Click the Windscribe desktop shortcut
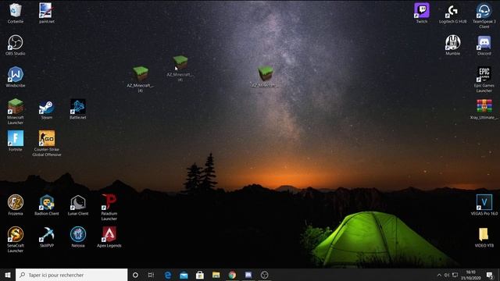The image size is (500, 281). 16,77
